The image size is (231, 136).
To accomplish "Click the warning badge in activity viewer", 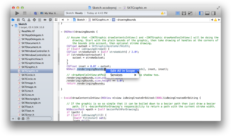I will (163, 13).
